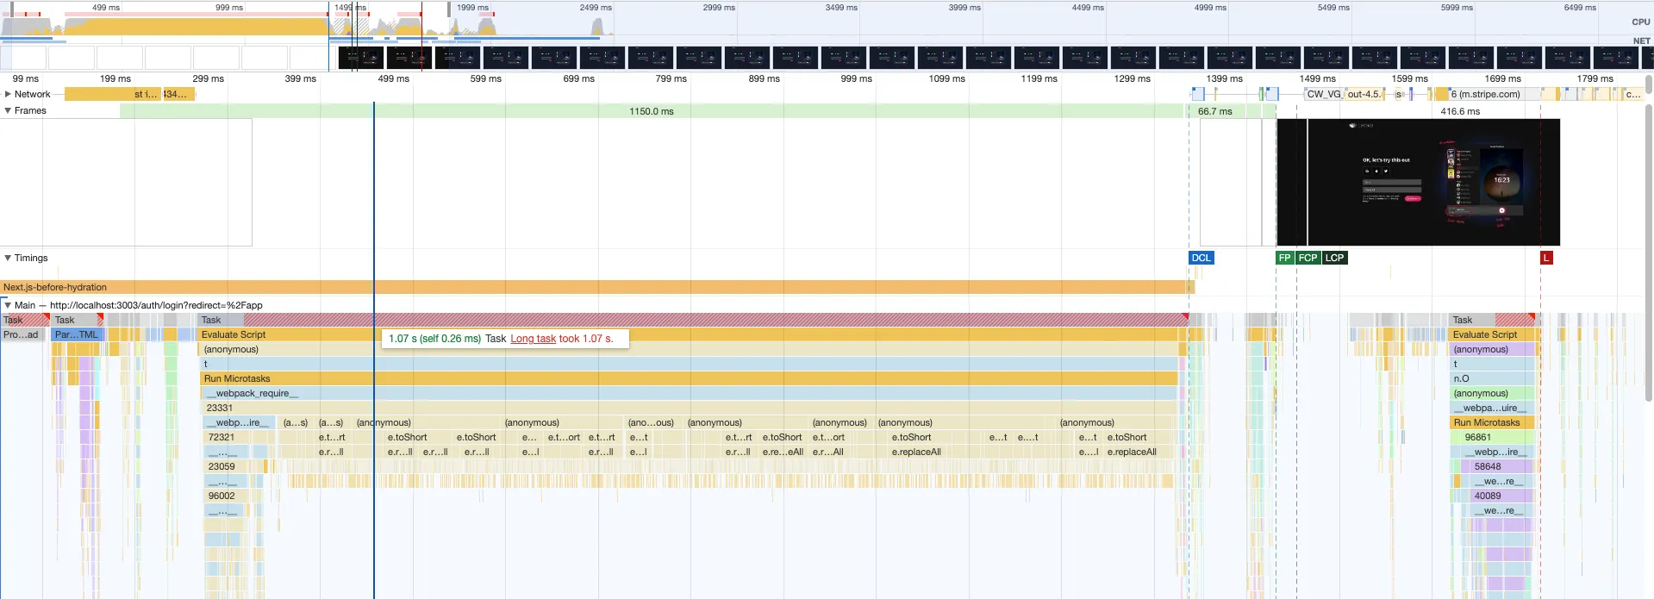
Task: Click the red L load marker
Action: [x=1546, y=258]
